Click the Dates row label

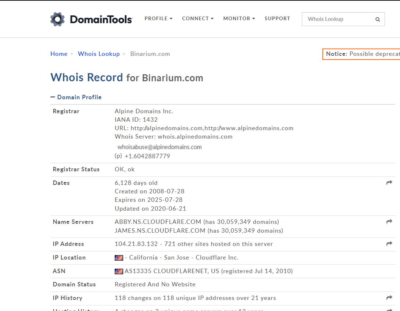tap(61, 183)
